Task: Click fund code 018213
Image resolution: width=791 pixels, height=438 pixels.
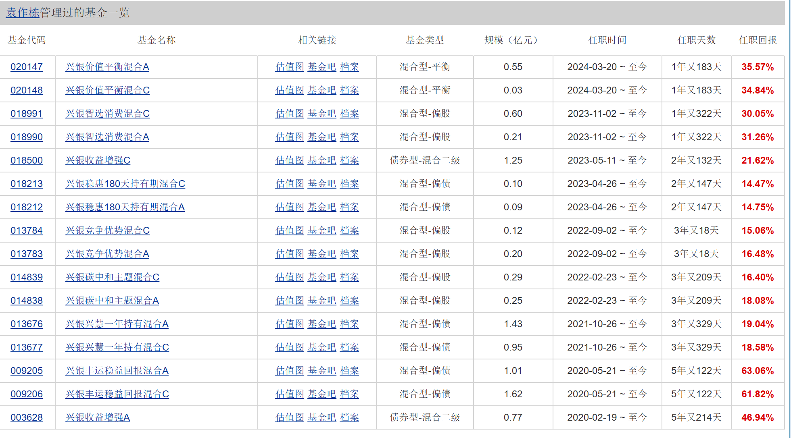Action: click(27, 184)
